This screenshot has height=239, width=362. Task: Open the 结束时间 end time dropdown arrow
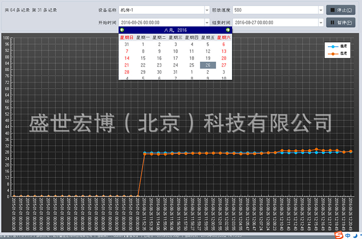click(x=320, y=23)
